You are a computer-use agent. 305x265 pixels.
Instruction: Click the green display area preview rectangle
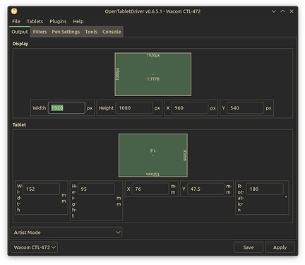[x=153, y=74]
